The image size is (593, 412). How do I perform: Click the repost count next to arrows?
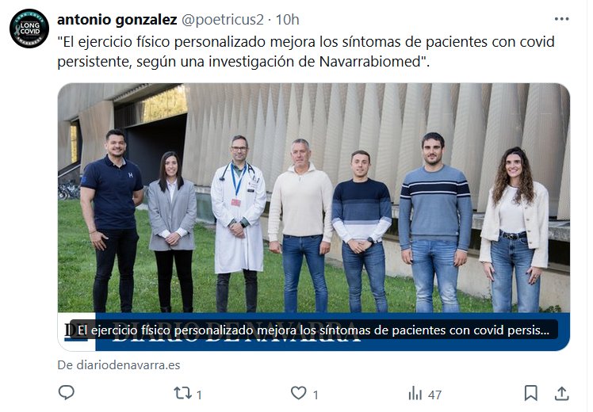pos(199,395)
